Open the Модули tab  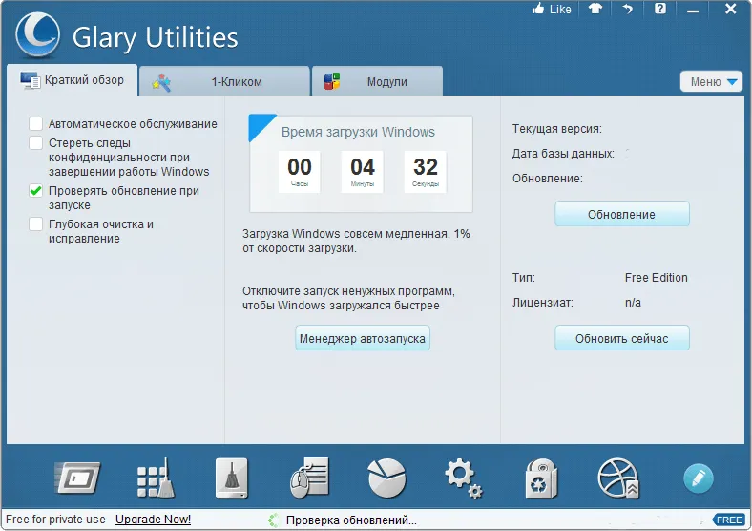(377, 81)
